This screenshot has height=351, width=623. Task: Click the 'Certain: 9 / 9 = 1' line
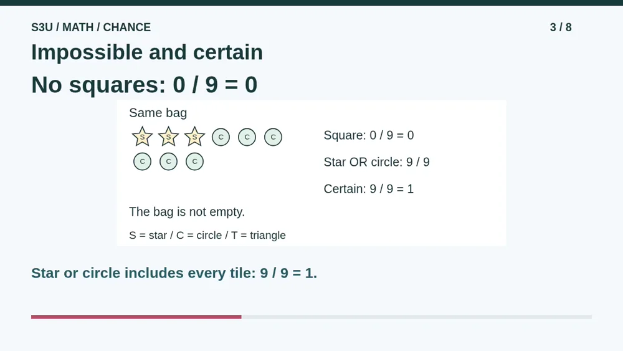click(x=369, y=189)
